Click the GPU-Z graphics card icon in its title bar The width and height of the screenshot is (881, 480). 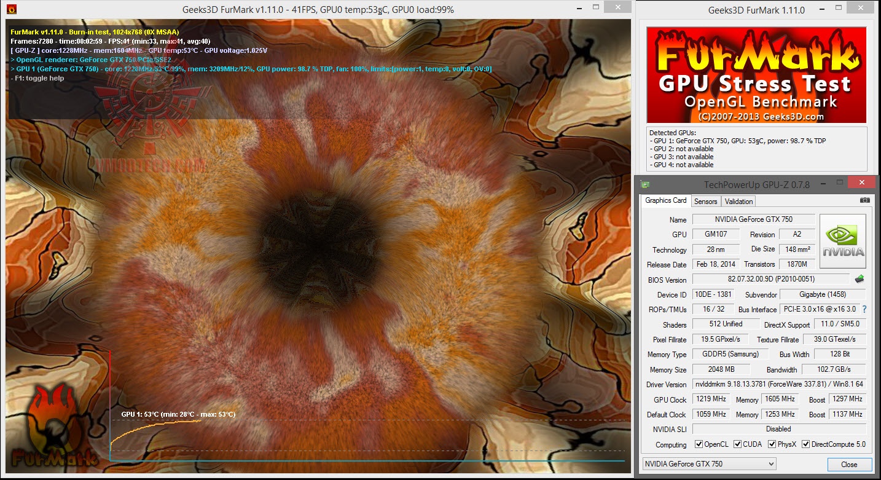645,184
